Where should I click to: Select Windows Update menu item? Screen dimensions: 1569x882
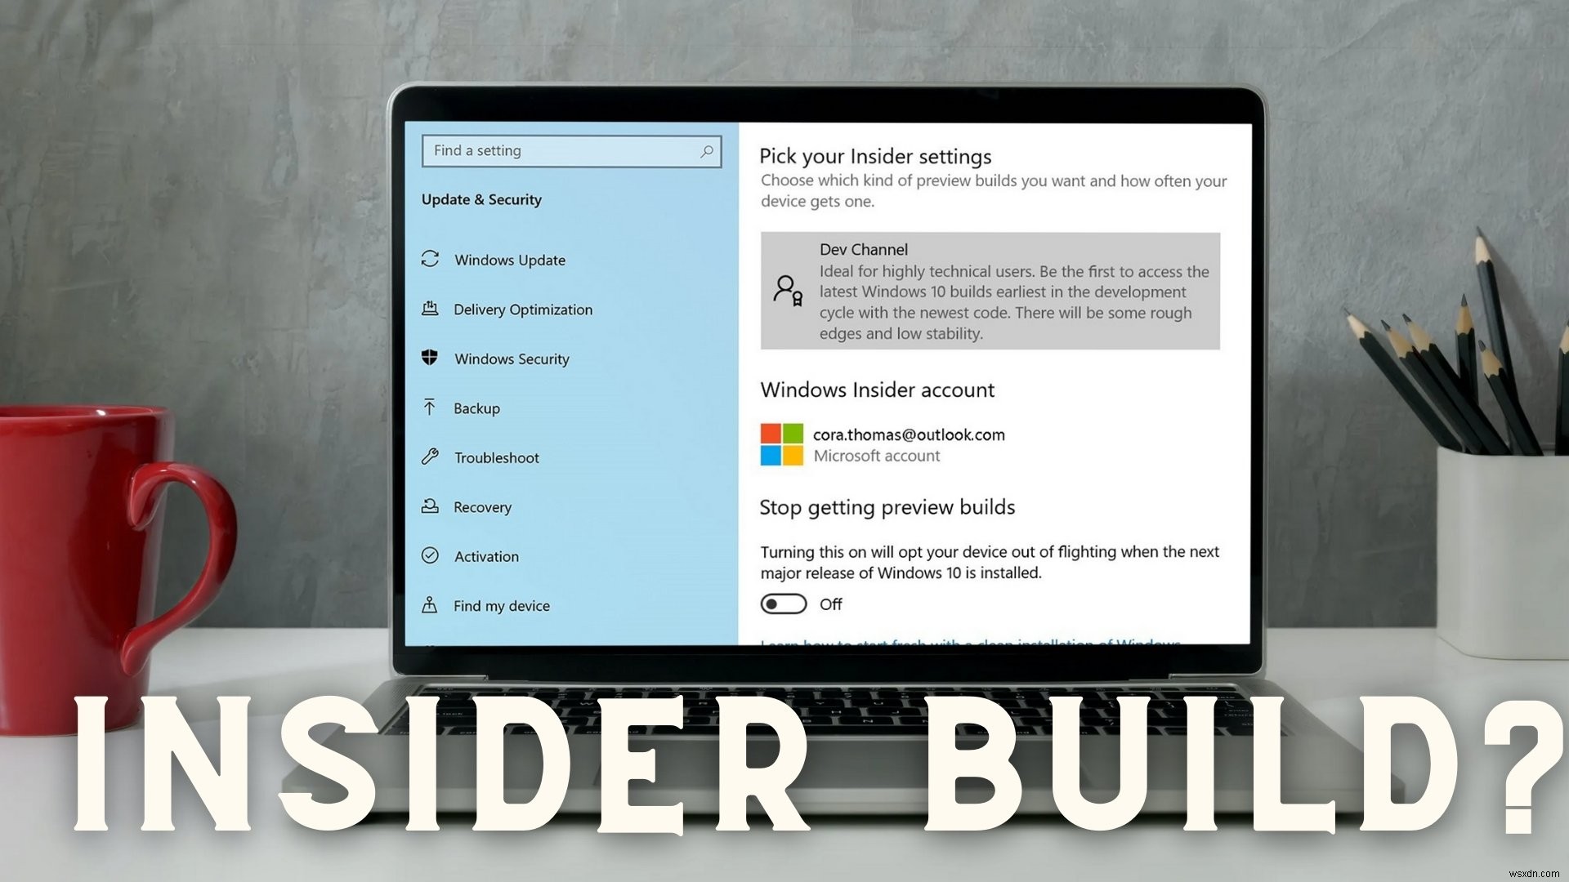(510, 260)
